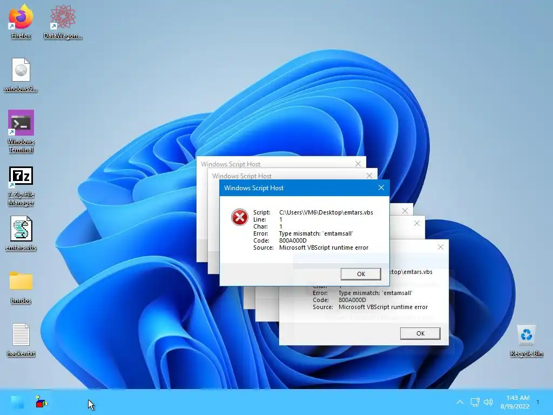Screen dimensions: 553x415
Task: Click the colorful cube app in taskbar
Action: 42,402
